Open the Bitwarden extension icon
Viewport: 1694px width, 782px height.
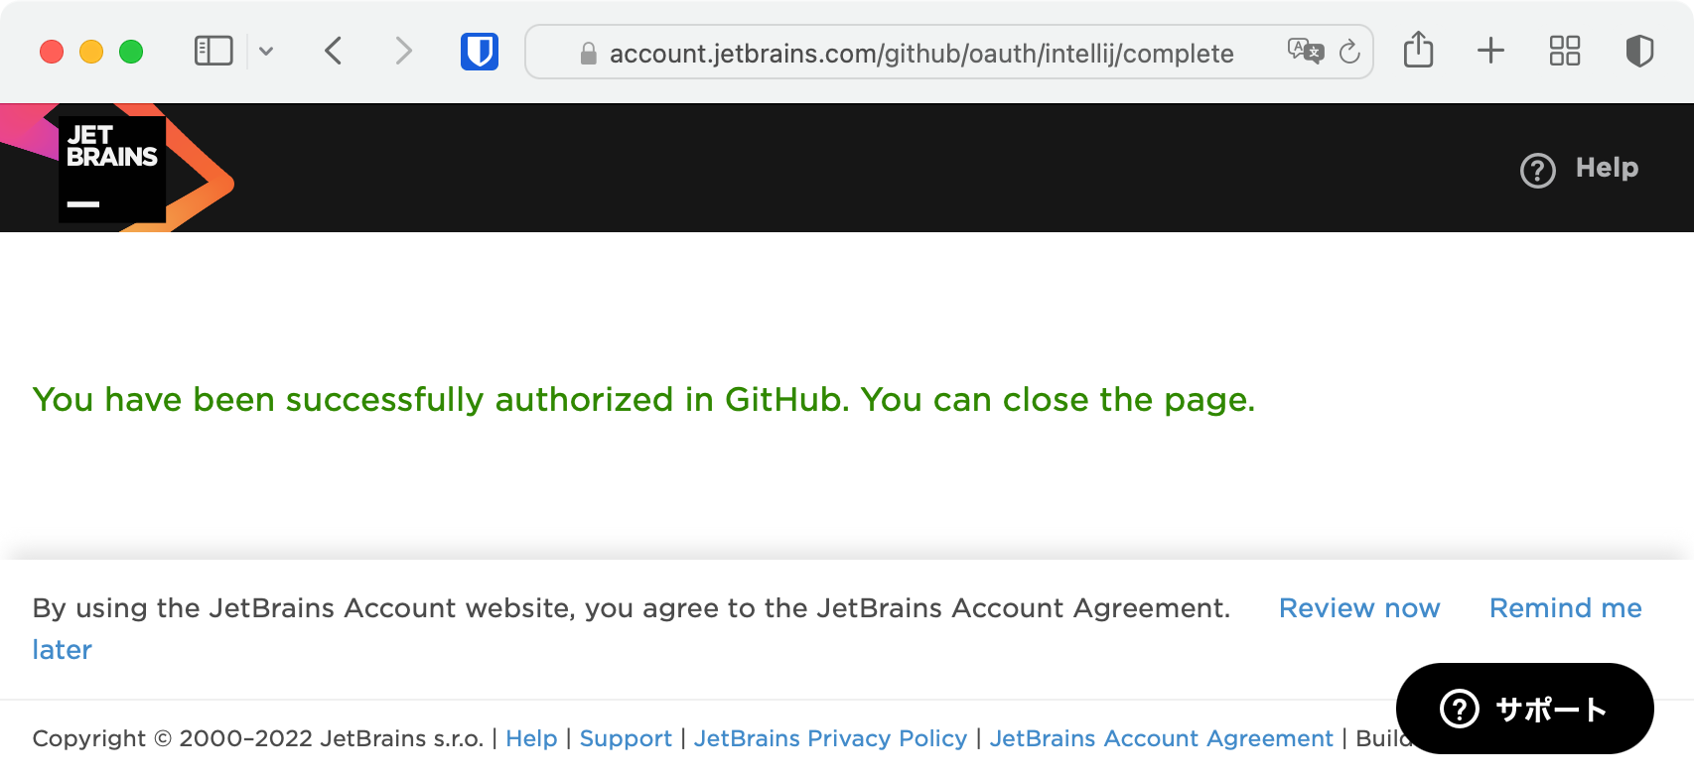tap(480, 52)
